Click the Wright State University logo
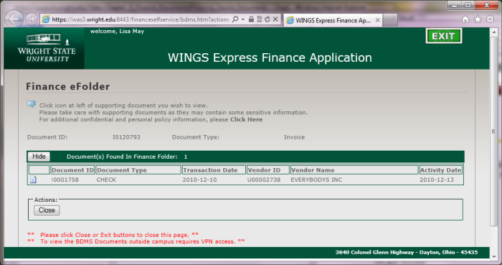The image size is (502, 265). pyautogui.click(x=44, y=48)
